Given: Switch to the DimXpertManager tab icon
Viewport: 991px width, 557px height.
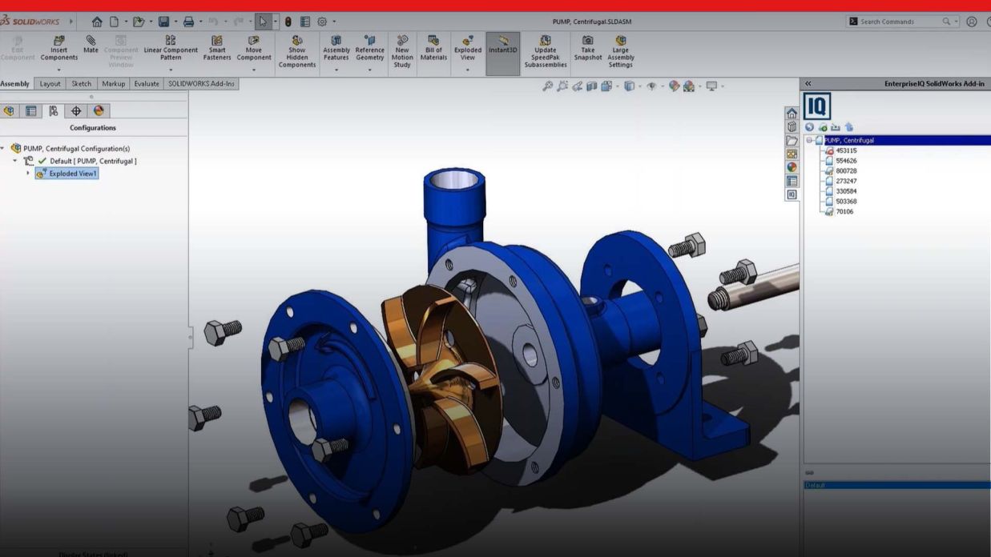Looking at the screenshot, I should coord(76,111).
